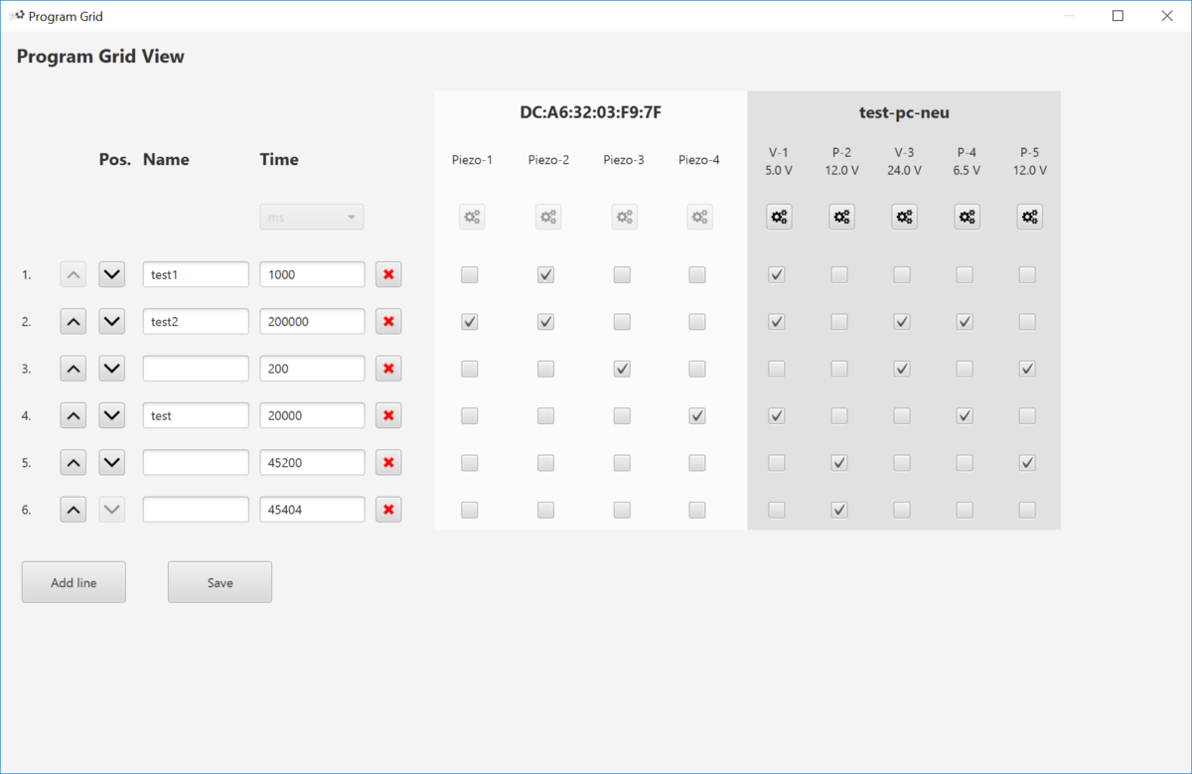
Task: Enable Piezo-1 for the test2 row
Action: (x=469, y=321)
